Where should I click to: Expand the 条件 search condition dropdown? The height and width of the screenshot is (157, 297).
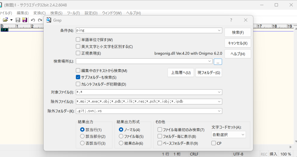click(x=219, y=31)
